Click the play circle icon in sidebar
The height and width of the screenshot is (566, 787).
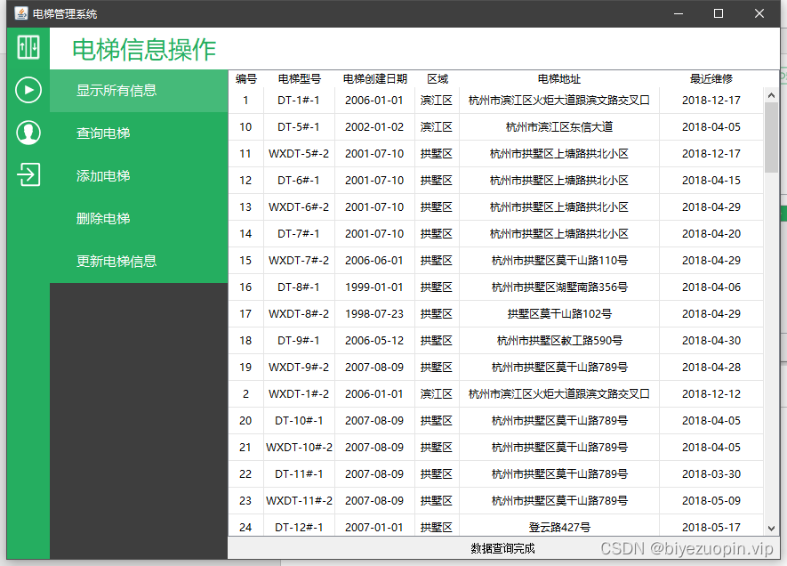(x=27, y=89)
